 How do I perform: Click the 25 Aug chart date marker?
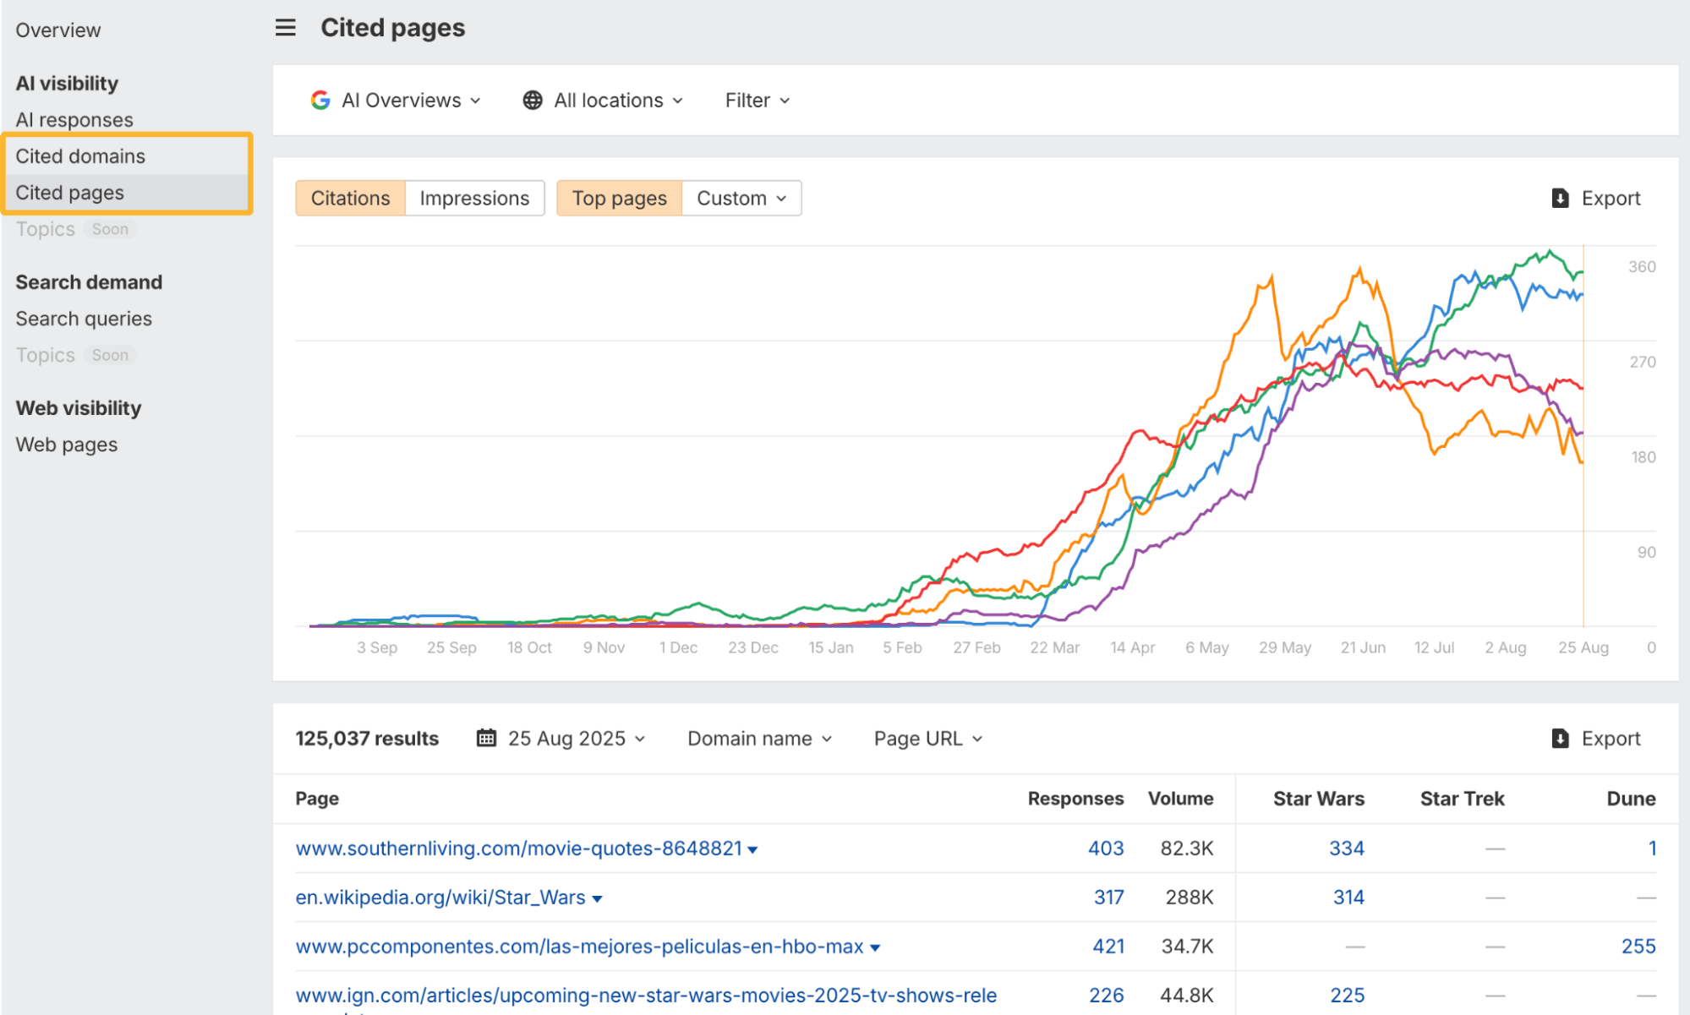point(1583,647)
